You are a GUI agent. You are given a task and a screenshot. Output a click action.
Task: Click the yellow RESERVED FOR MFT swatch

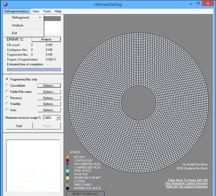68,178
